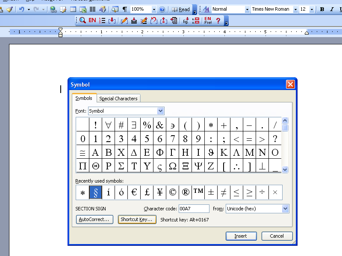
Task: Click EndNote Find Figure icon
Action: (x=186, y=20)
